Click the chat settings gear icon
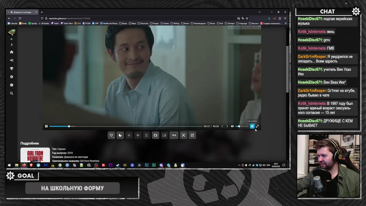366x206 pixels. pos(356,11)
